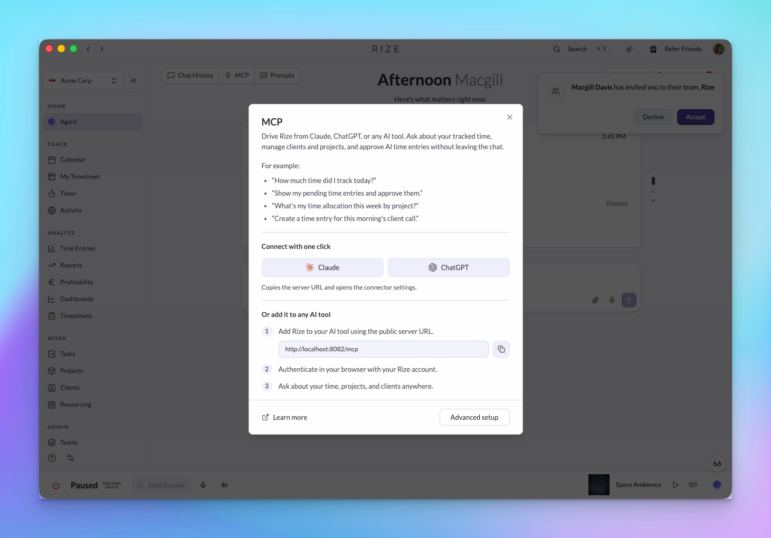This screenshot has width=771, height=538.
Task: Open the profile avatar menu
Action: (x=719, y=49)
